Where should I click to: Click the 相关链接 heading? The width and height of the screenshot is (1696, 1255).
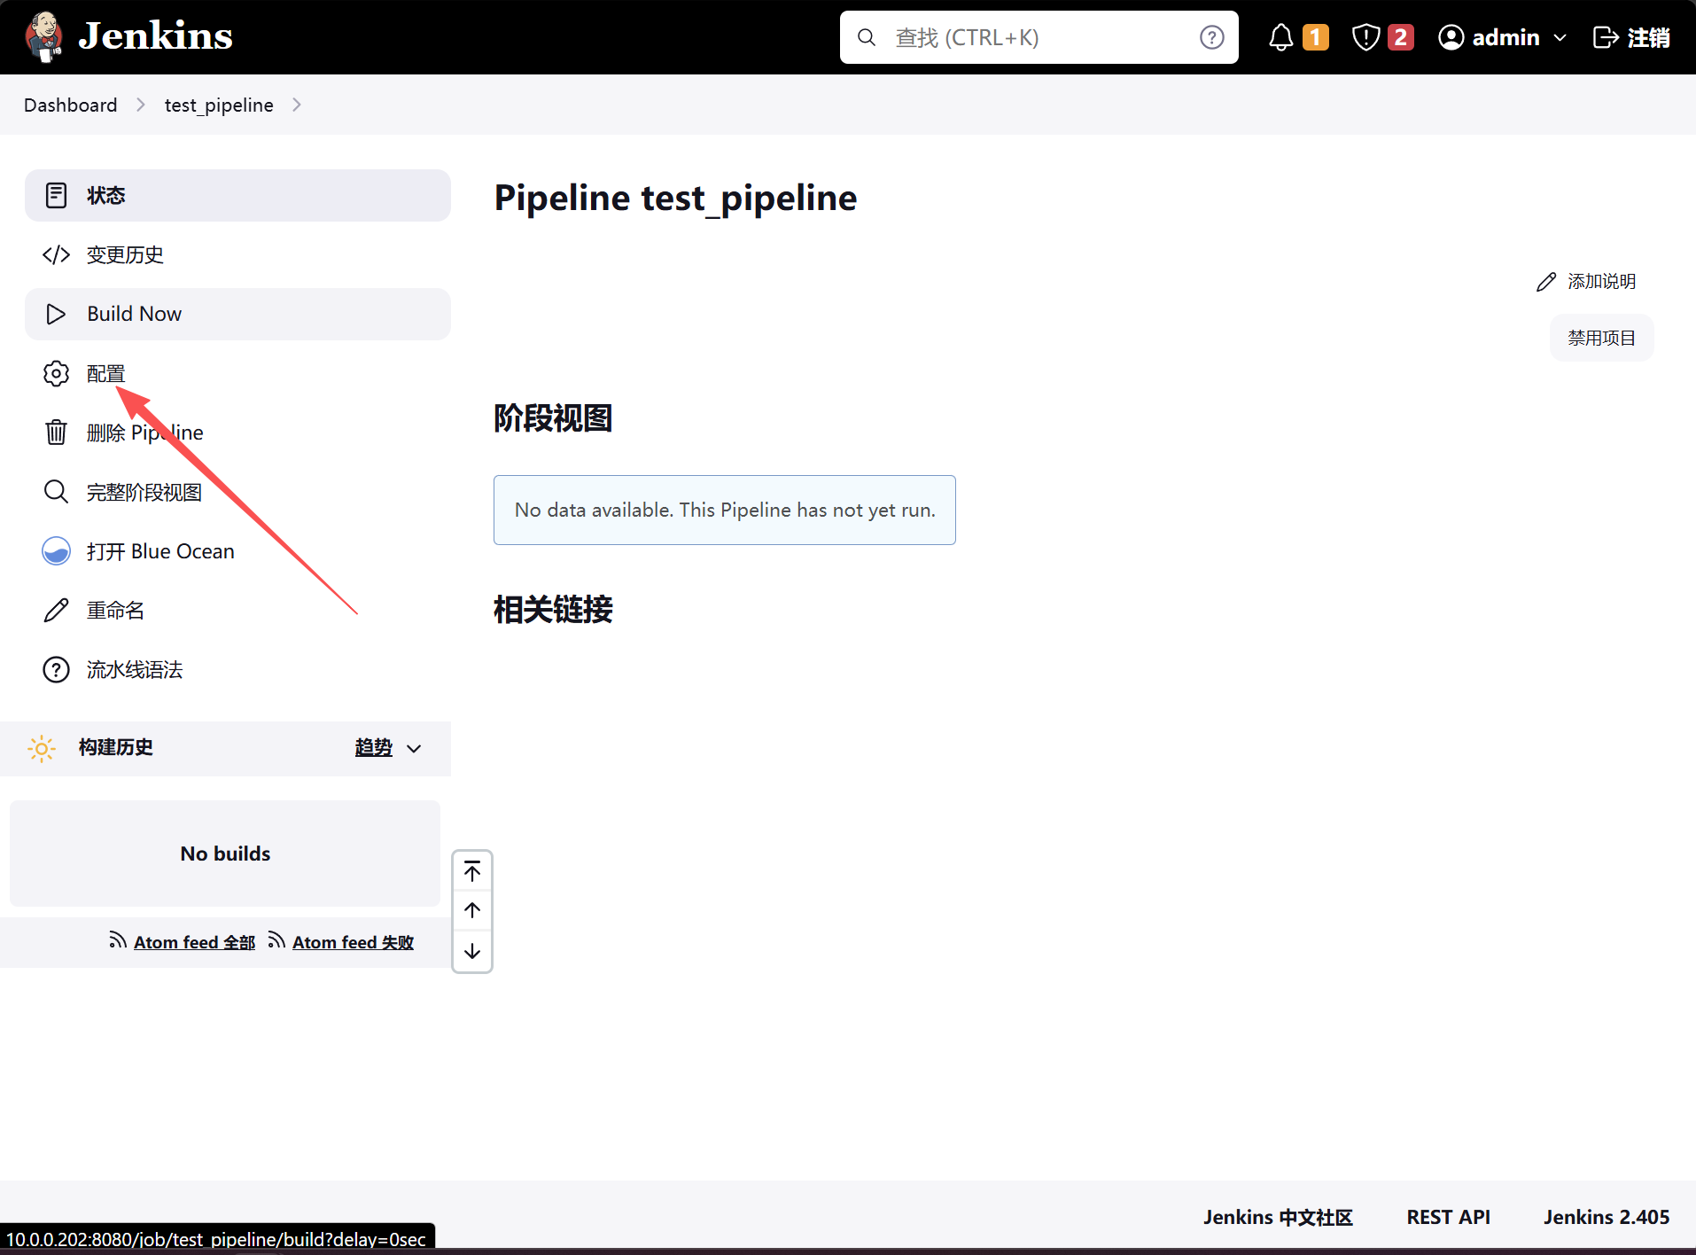coord(553,610)
